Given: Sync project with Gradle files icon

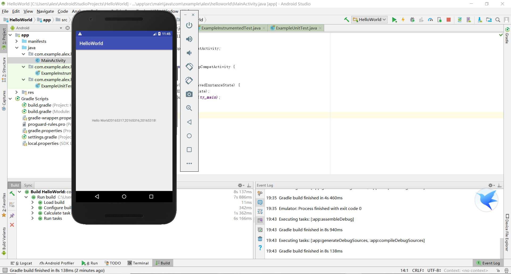Looking at the screenshot, I should click(x=460, y=20).
